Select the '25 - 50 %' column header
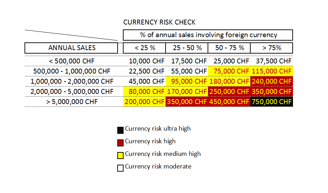This screenshot has height=193, width=328. (187, 48)
